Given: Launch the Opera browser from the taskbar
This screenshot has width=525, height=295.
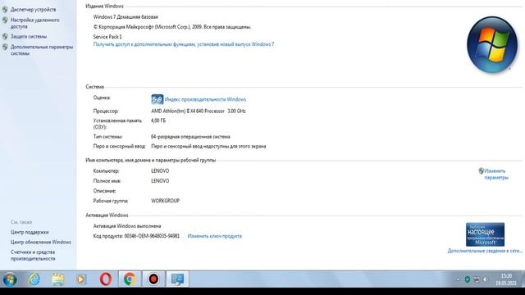Looking at the screenshot, I should (106, 279).
